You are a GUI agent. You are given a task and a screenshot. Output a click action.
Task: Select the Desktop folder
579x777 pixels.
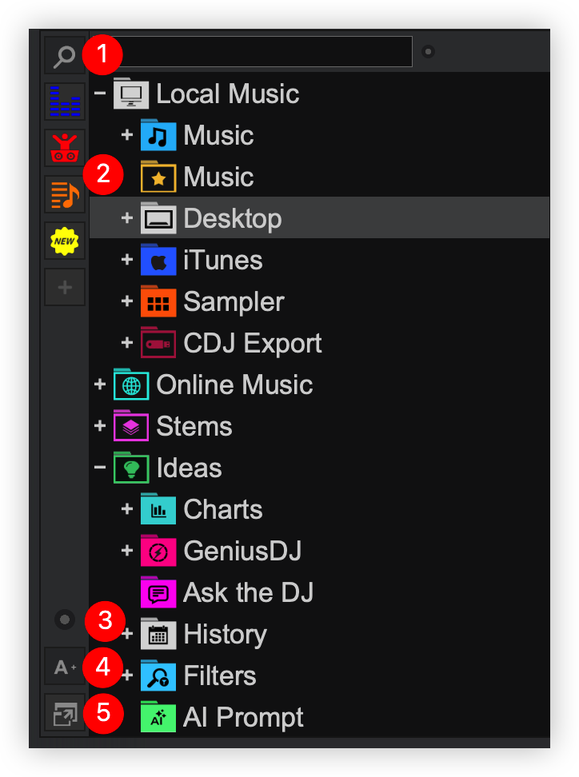[x=232, y=218]
